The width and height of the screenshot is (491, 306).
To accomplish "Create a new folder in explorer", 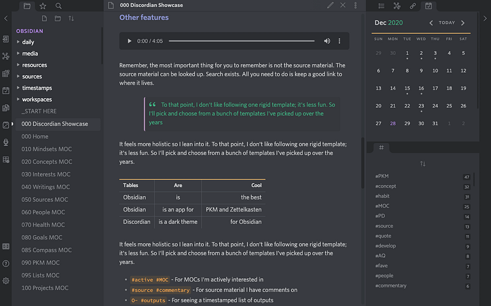I will pos(58,19).
